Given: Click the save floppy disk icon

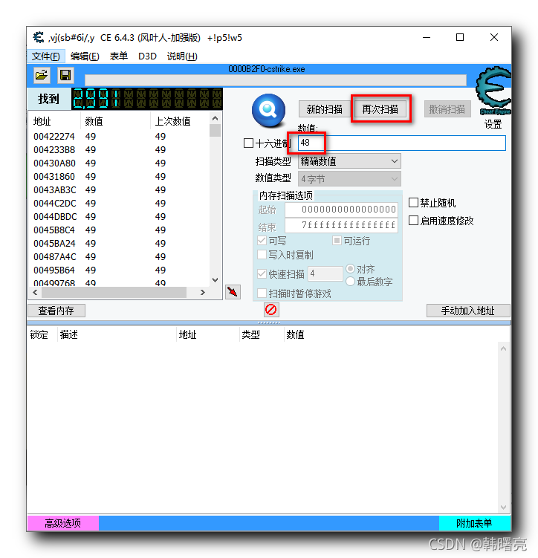Looking at the screenshot, I should tap(65, 75).
